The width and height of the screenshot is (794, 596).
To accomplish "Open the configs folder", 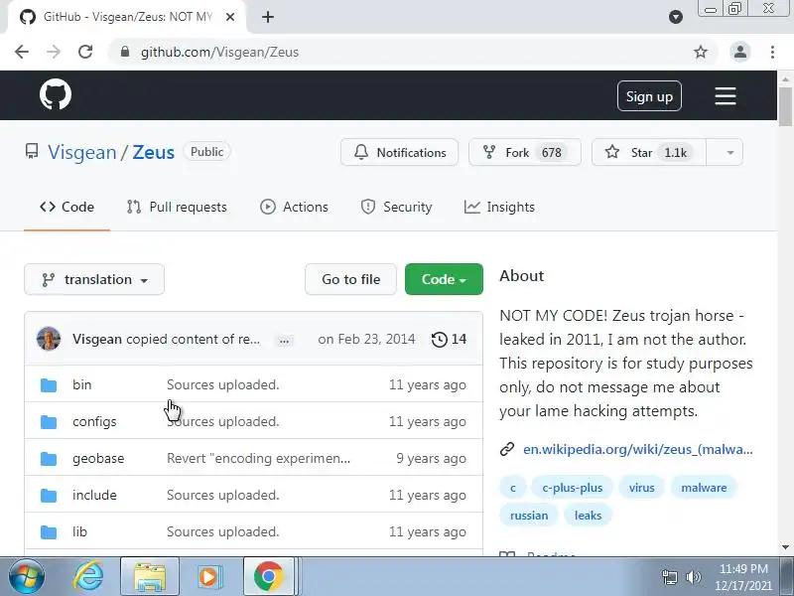I will (x=94, y=421).
